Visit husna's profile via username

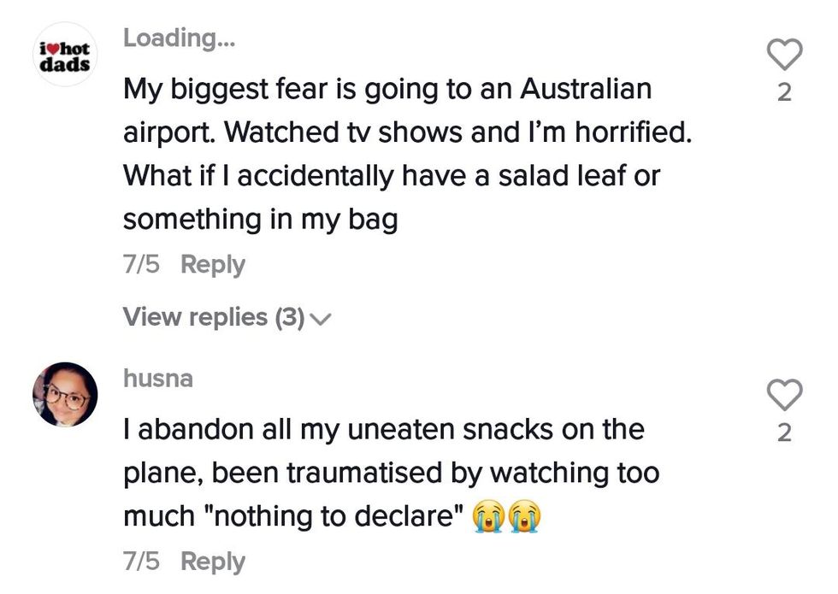click(x=158, y=379)
